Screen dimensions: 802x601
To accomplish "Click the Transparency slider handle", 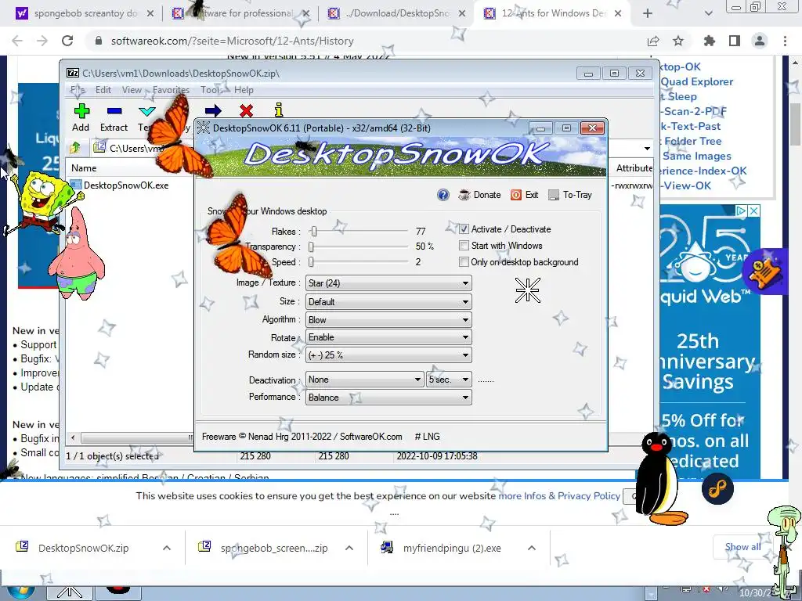I will coord(311,247).
